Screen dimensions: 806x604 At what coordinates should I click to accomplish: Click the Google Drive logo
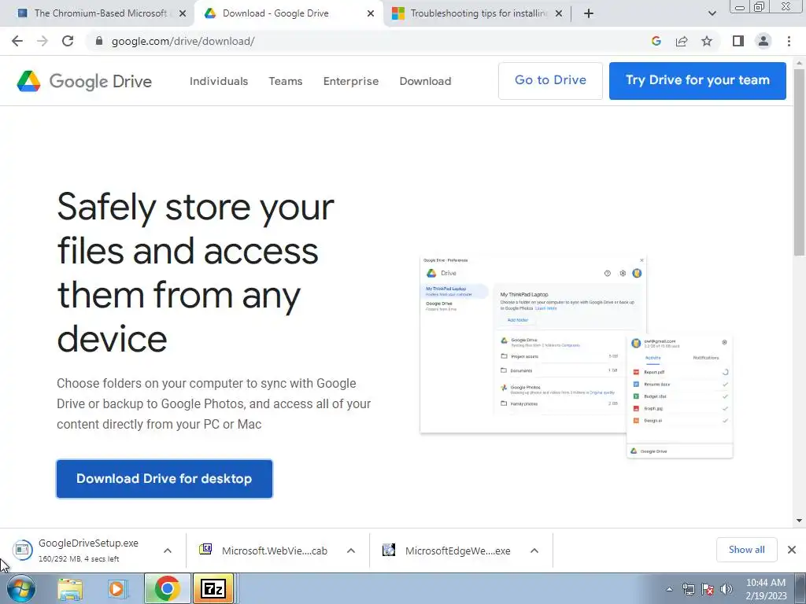coord(84,81)
